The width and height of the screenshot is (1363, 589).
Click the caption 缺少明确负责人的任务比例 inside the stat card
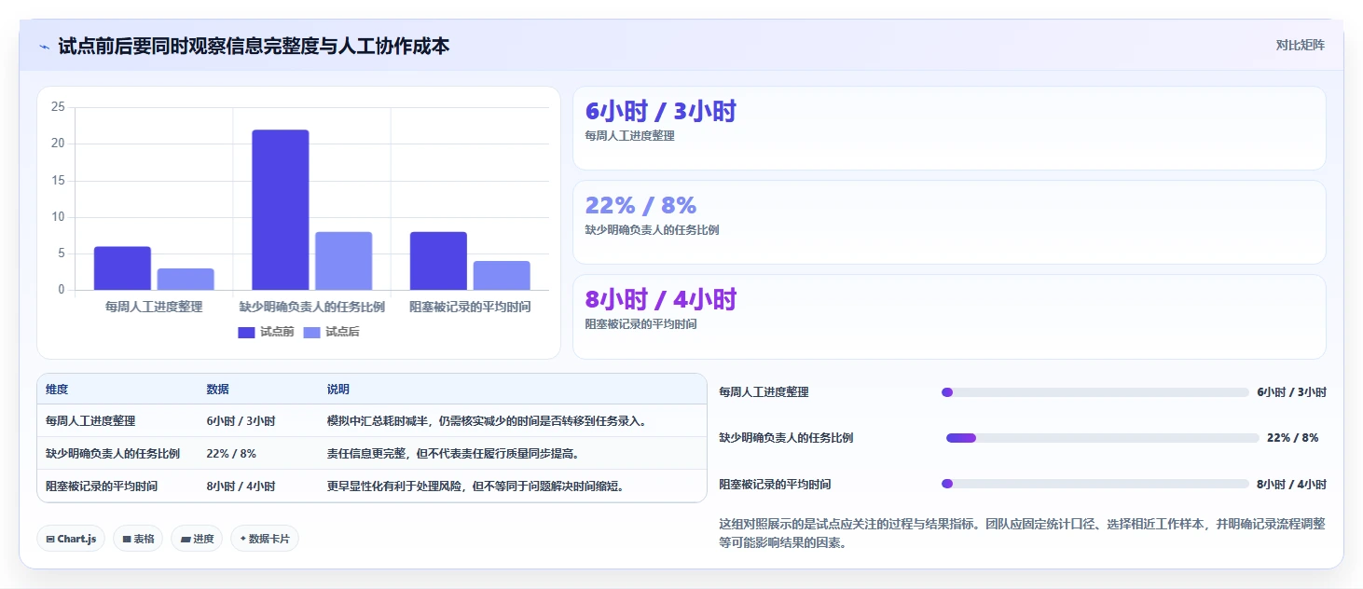tap(652, 230)
